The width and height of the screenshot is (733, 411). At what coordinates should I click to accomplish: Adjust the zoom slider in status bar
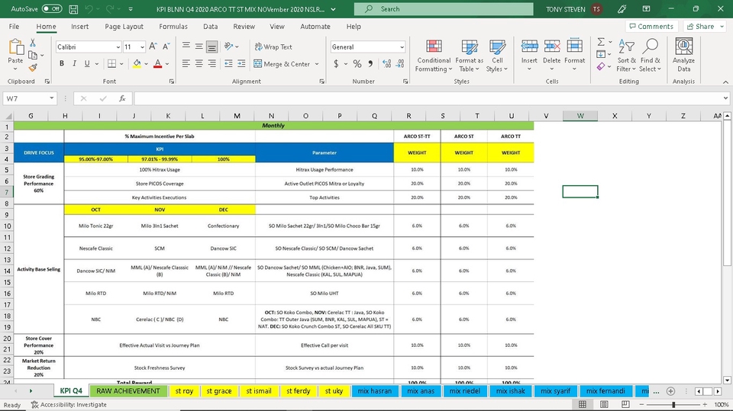pyautogui.click(x=673, y=404)
